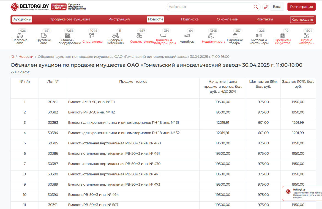Viewport: 322px width, 209px height.
Task: Open Легковые авто car category icon
Action: tap(20, 36)
